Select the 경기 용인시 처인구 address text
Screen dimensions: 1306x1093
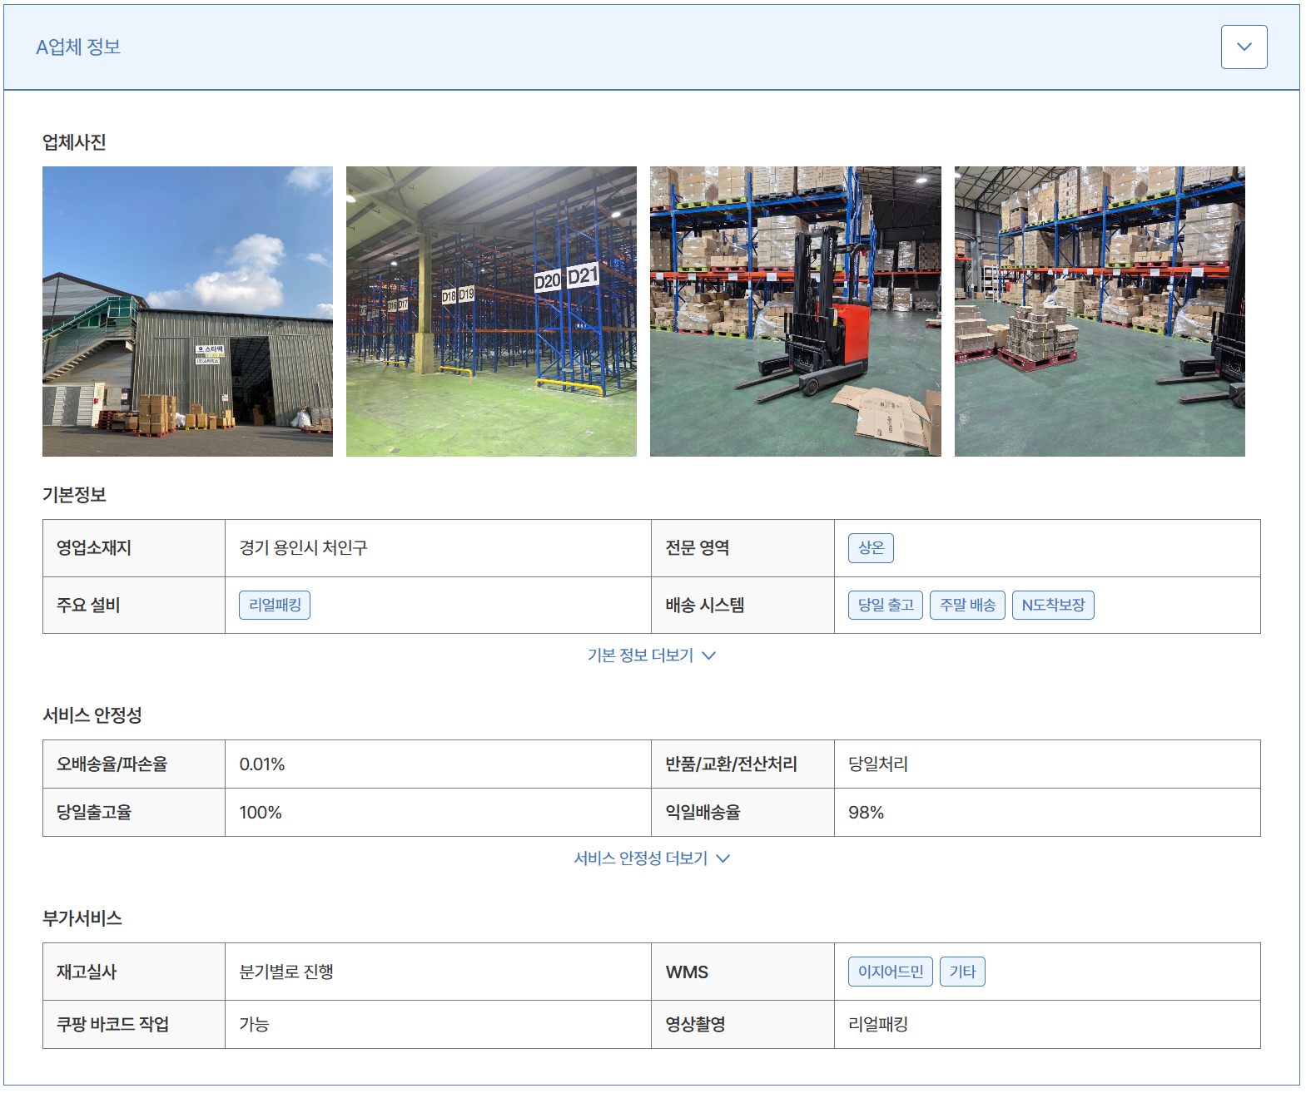[x=303, y=548]
